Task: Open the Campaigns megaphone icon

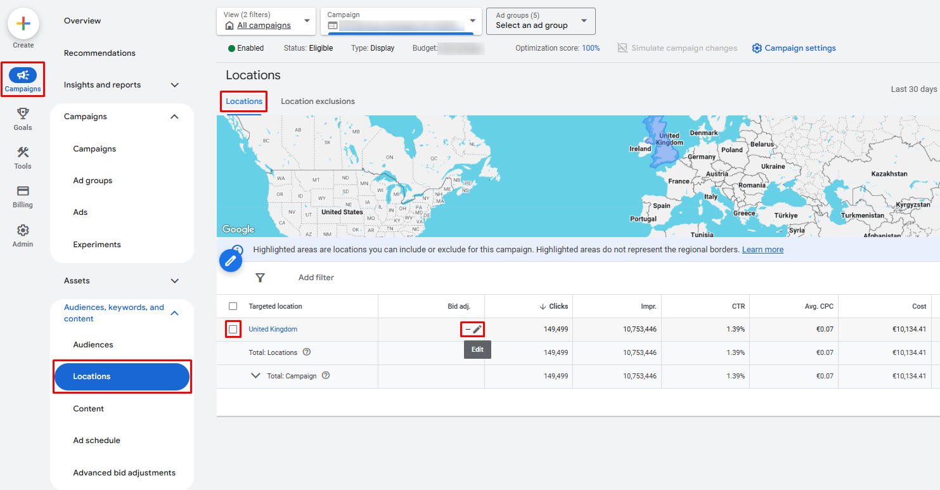Action: coord(23,75)
